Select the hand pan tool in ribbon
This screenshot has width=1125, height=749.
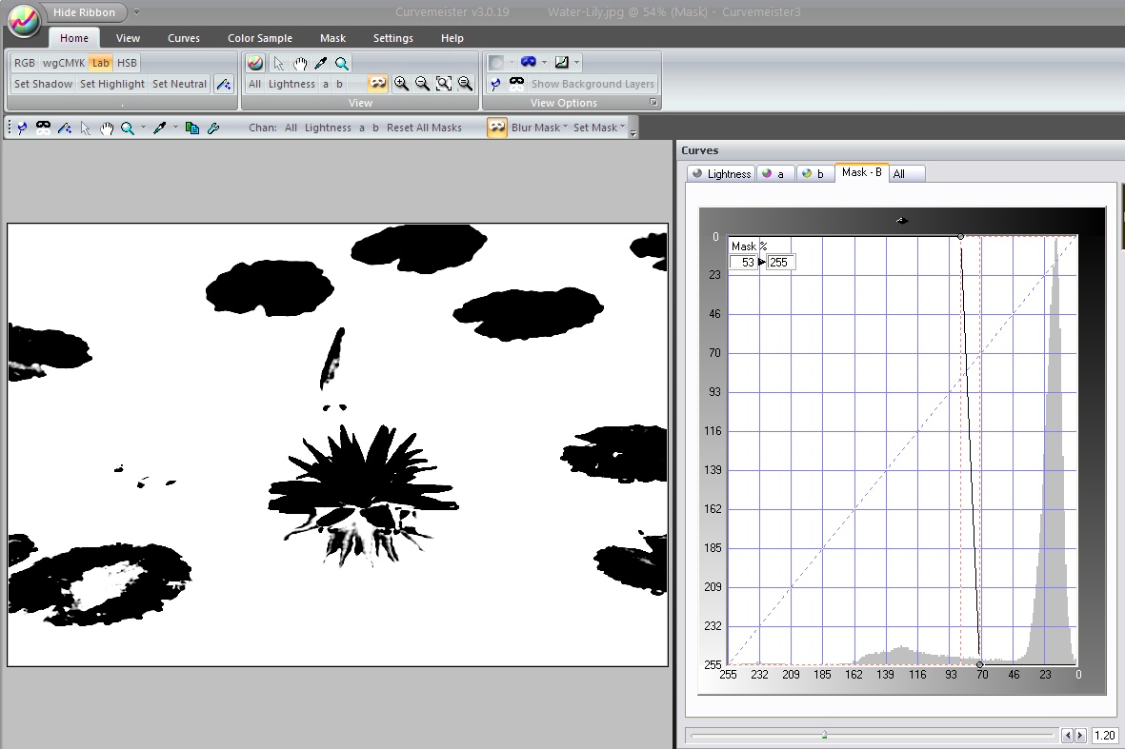pyautogui.click(x=300, y=63)
